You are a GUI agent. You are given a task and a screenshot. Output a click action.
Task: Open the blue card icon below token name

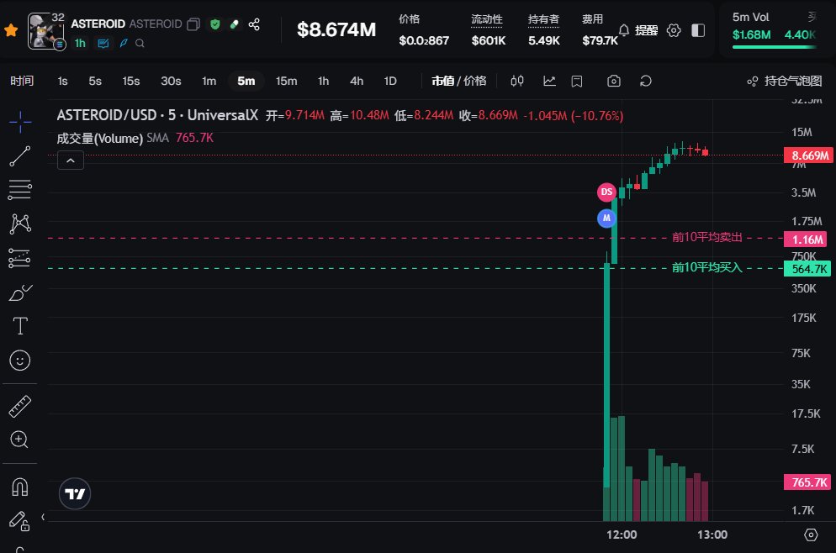[x=103, y=43]
